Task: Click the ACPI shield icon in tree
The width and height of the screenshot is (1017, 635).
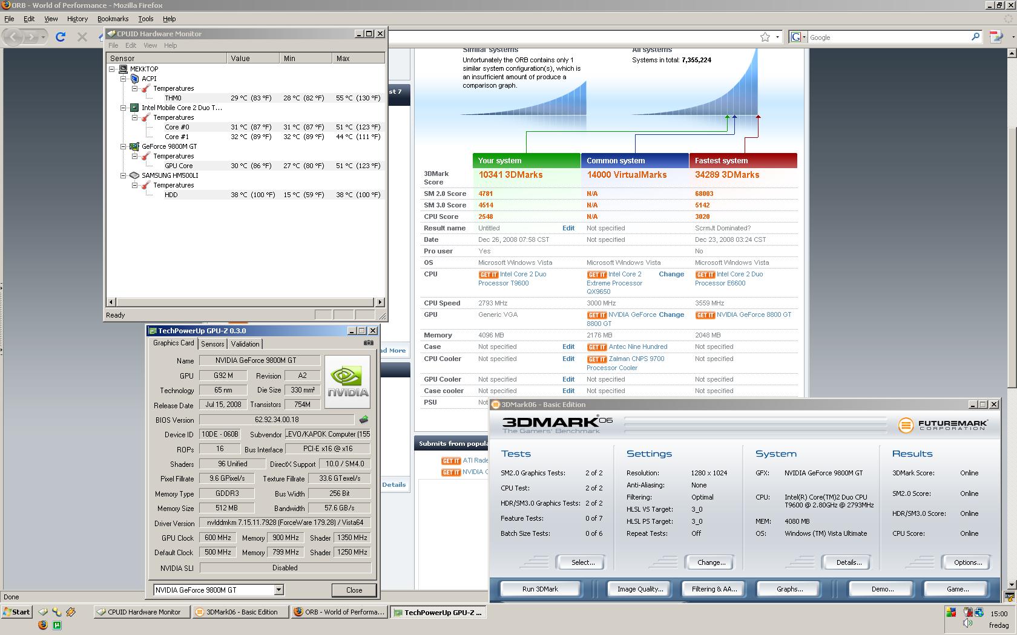Action: (x=135, y=79)
